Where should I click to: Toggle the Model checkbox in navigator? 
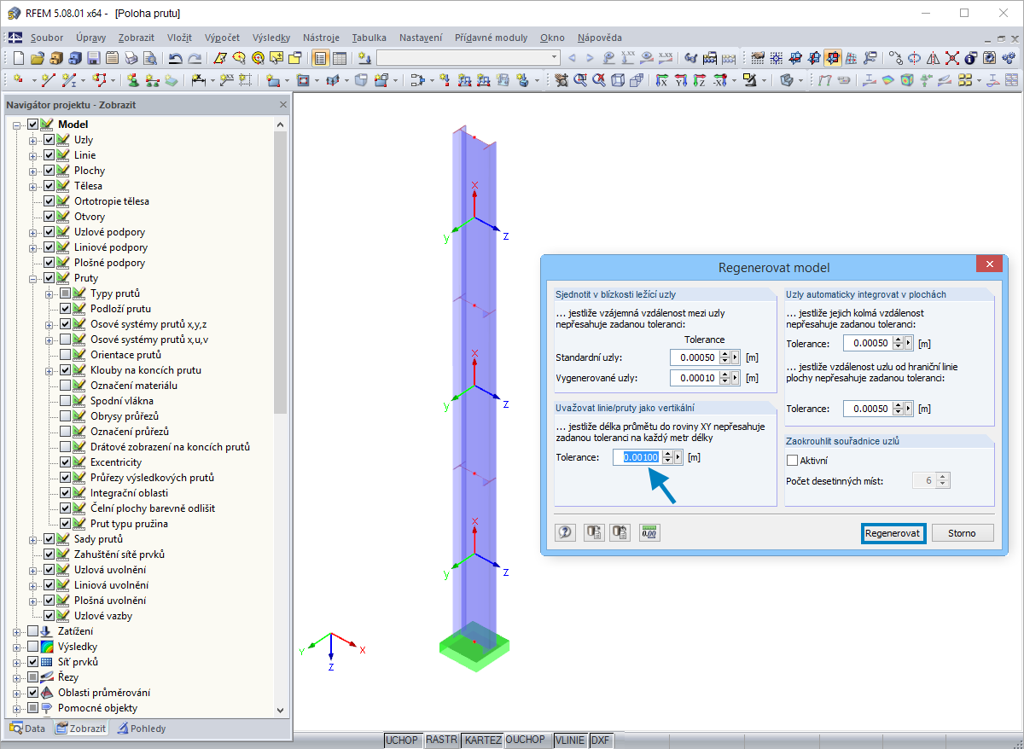pos(33,125)
